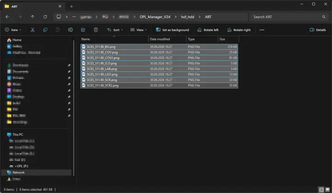Toggle the Details pane button

coord(318,30)
